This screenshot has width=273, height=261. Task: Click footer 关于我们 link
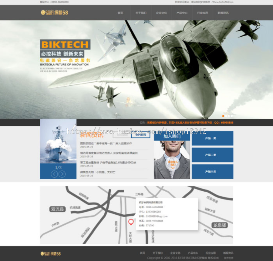click(157, 253)
